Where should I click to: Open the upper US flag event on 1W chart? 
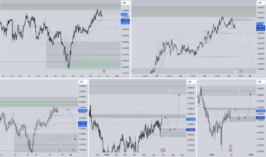(230, 146)
